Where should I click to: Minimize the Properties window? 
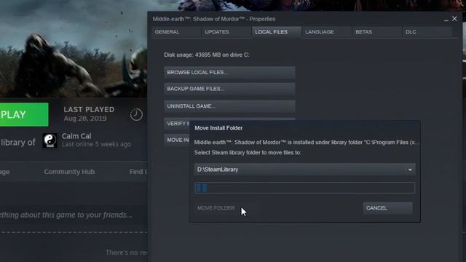446,20
